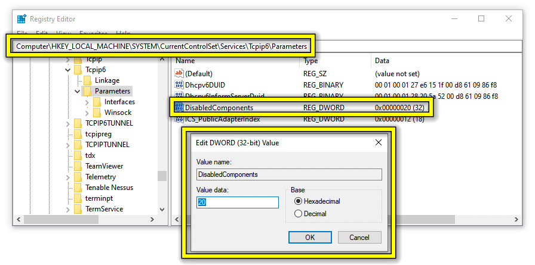Click the 0x00000020 (32) data cell
This screenshot has width=535, height=265.
399,108
